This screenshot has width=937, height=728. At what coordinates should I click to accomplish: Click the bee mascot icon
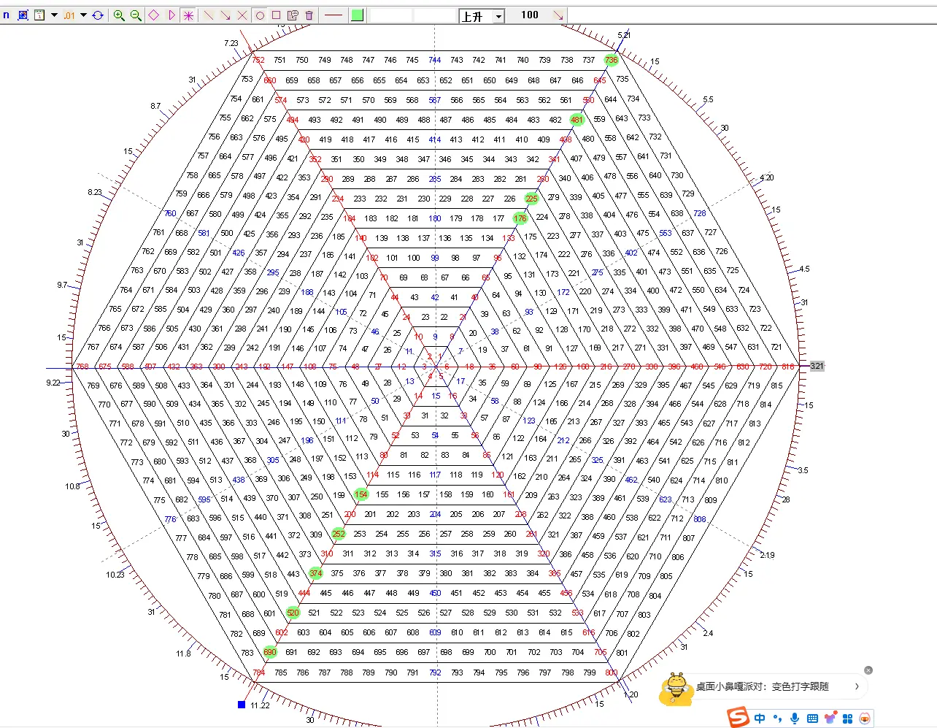pos(675,689)
